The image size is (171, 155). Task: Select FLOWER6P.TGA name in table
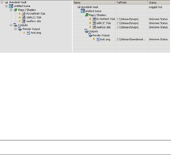point(106,19)
